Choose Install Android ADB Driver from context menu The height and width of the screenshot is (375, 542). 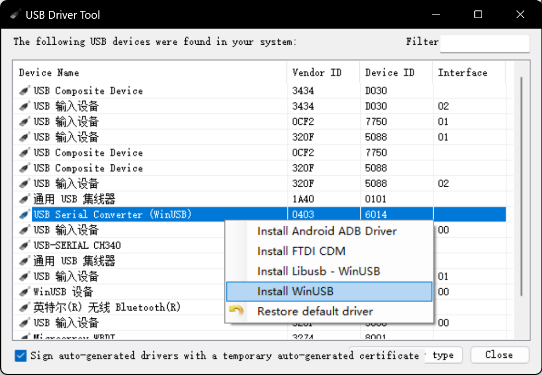(x=327, y=231)
